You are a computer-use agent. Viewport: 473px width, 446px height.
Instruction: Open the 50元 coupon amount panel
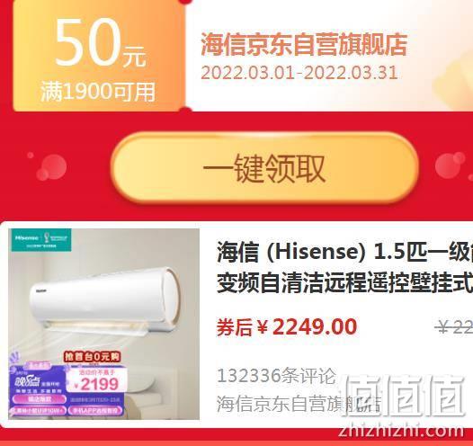click(99, 56)
